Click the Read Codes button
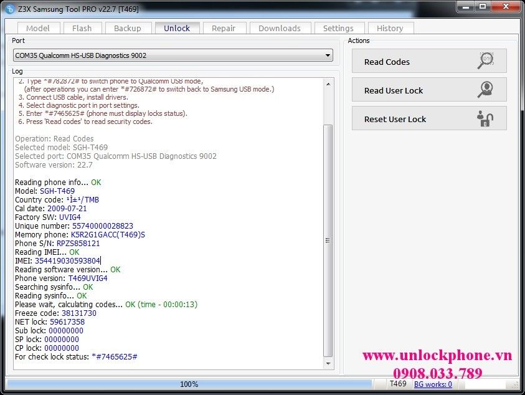The image size is (525, 395). [x=429, y=61]
